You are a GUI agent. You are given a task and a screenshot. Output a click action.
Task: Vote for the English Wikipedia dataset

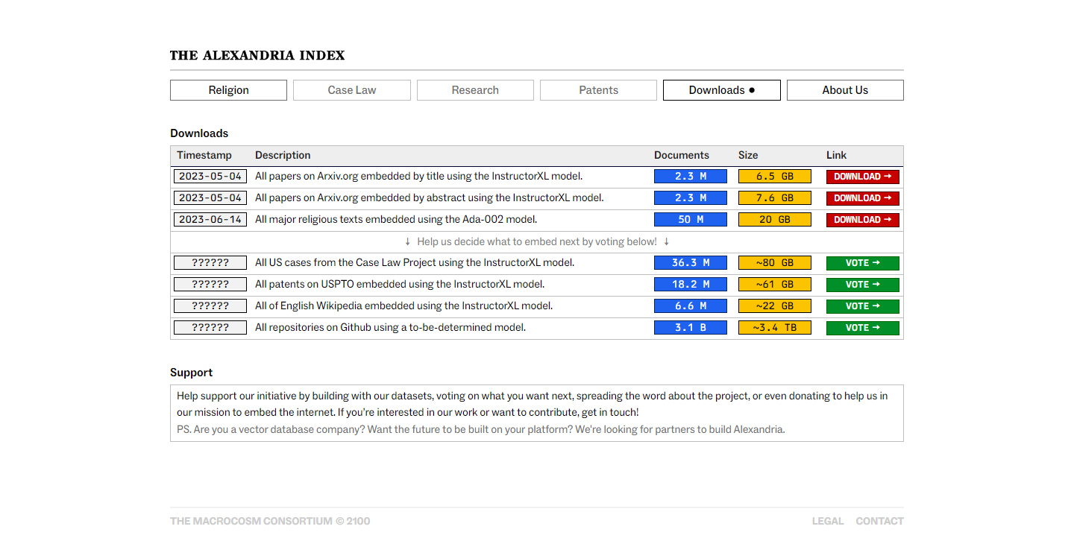pyautogui.click(x=862, y=306)
